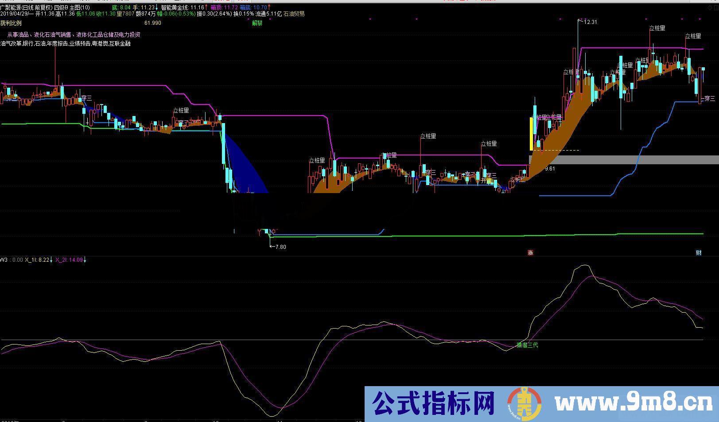Click the down arrow after X_2I:14.09
The height and width of the screenshot is (422, 719).
click(85, 259)
